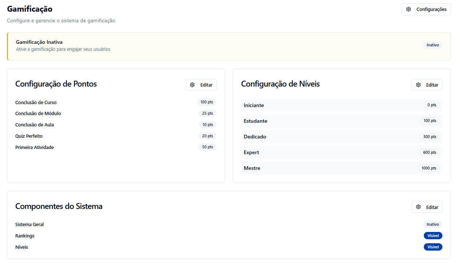Click the Sistema Geral Inativo badge
The height and width of the screenshot is (263, 461).
(x=433, y=224)
